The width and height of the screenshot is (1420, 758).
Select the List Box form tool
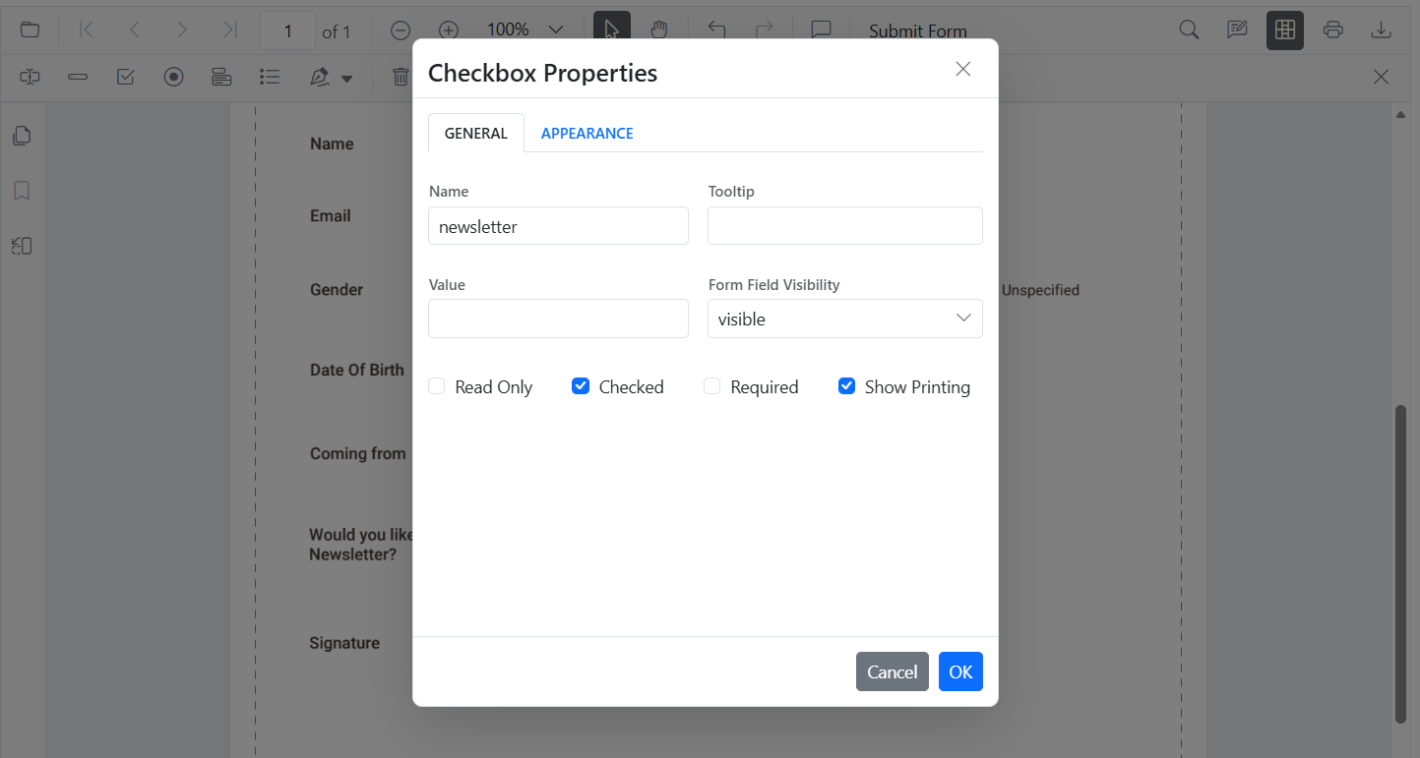click(x=270, y=76)
